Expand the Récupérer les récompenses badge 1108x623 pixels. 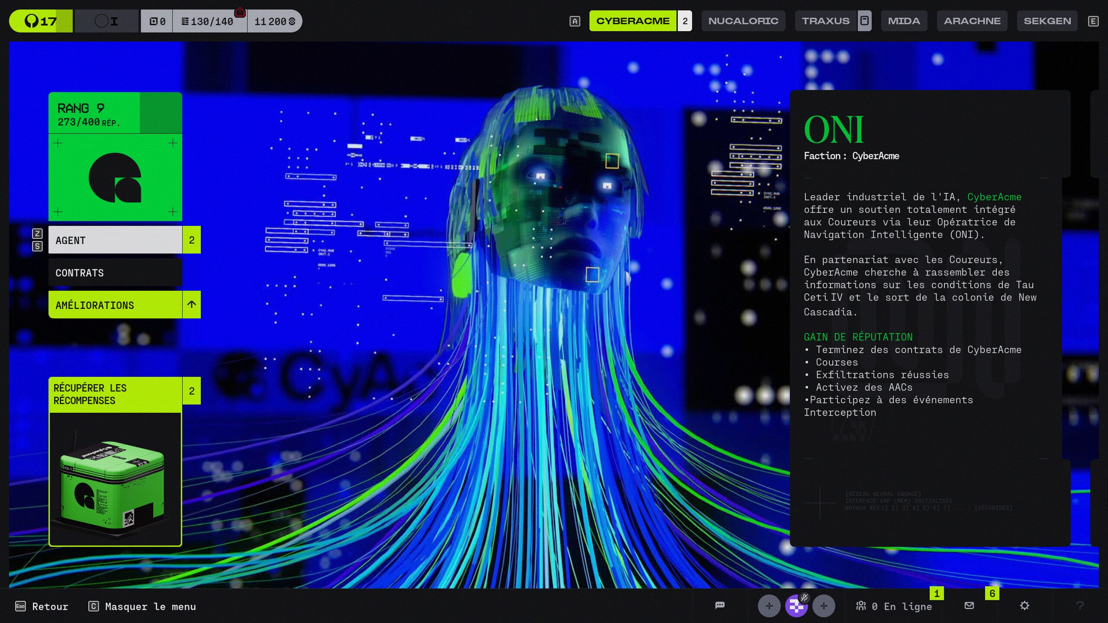(192, 391)
